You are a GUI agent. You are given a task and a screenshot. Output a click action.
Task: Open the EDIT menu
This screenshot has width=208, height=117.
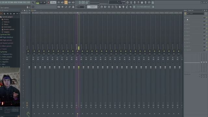[3, 2]
